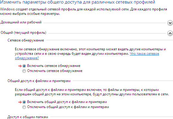Enable Включить общий доступ к файлам и принтерам

pyautogui.click(x=24, y=102)
